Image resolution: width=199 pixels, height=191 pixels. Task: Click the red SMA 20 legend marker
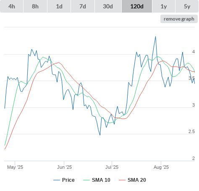122,180
